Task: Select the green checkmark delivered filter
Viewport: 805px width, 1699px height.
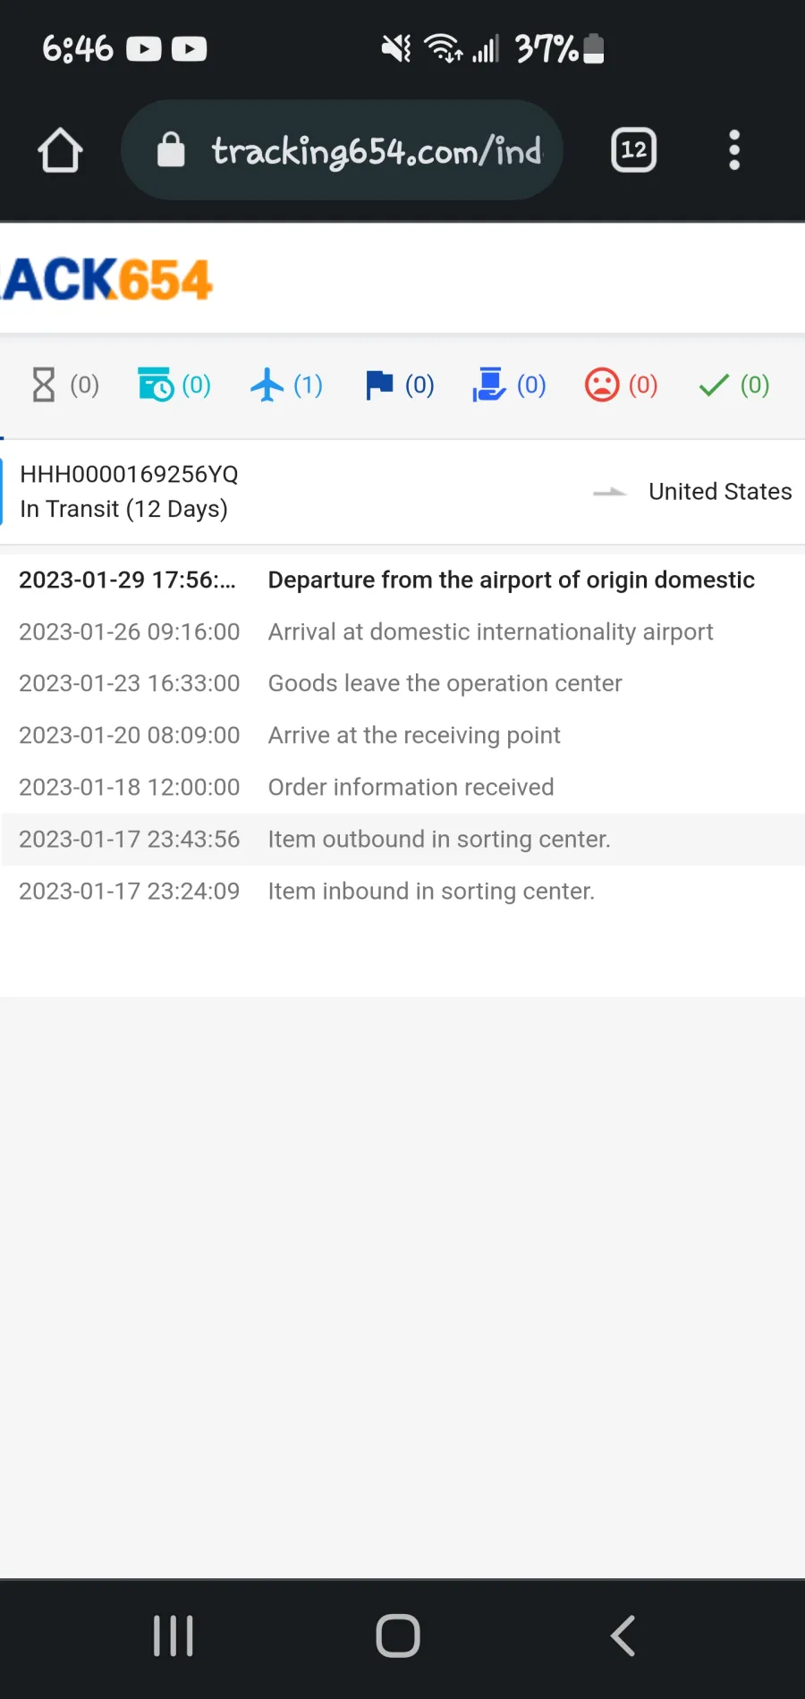Action: point(733,385)
